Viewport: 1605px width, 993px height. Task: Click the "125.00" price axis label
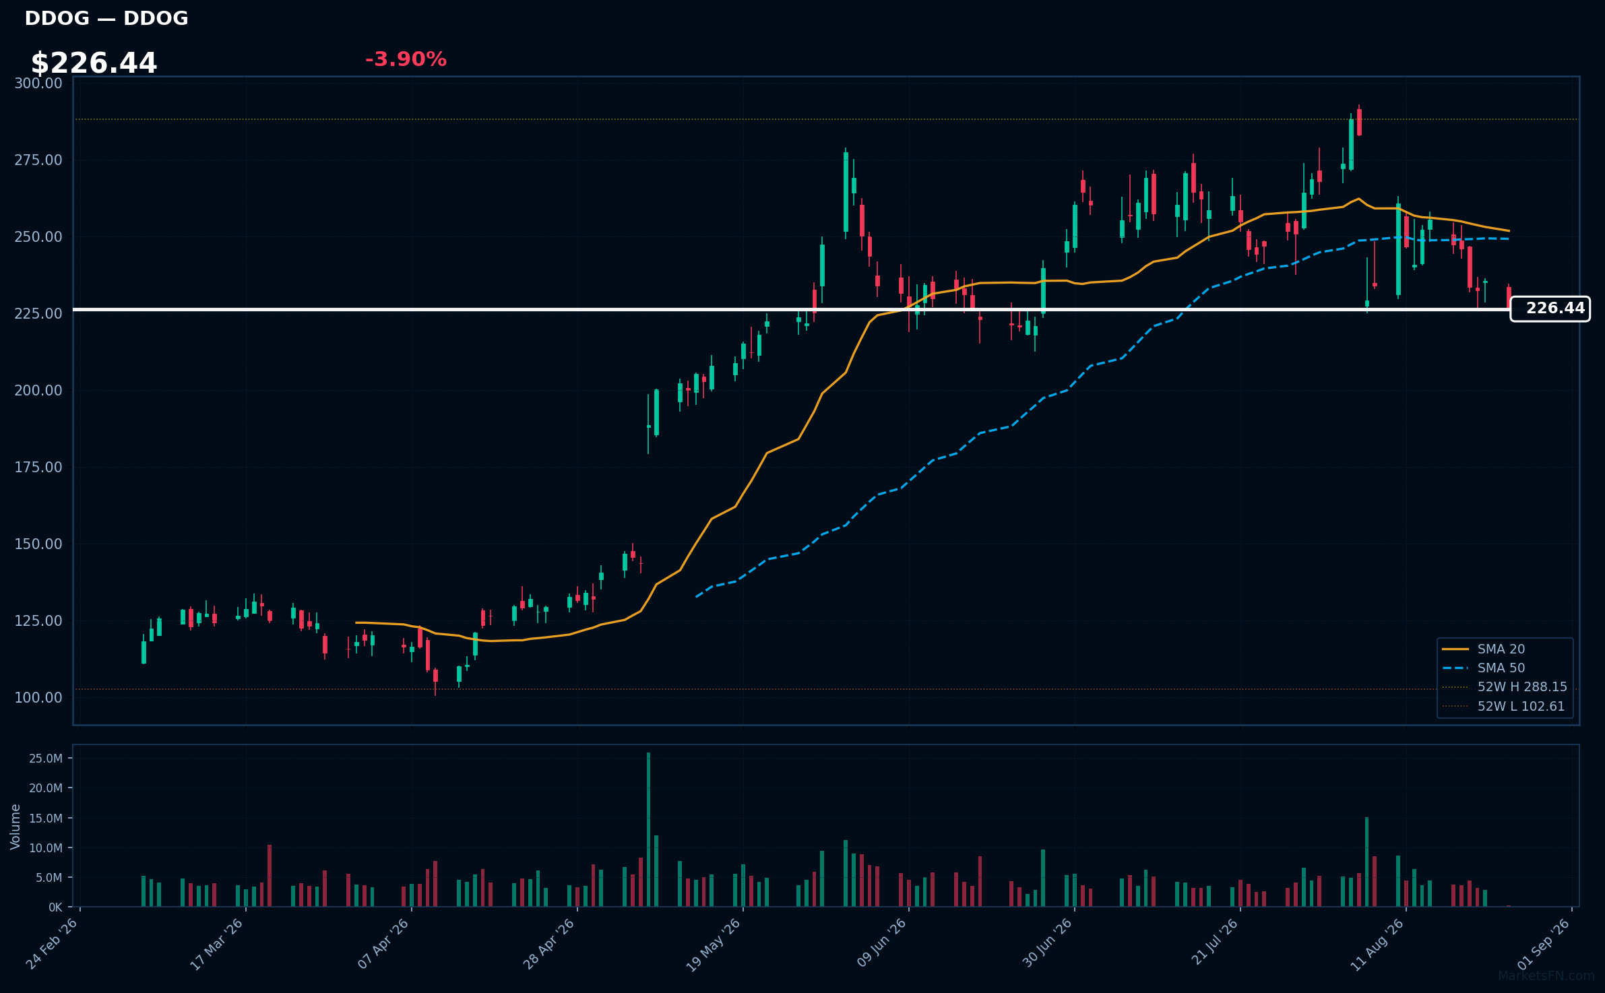[38, 620]
